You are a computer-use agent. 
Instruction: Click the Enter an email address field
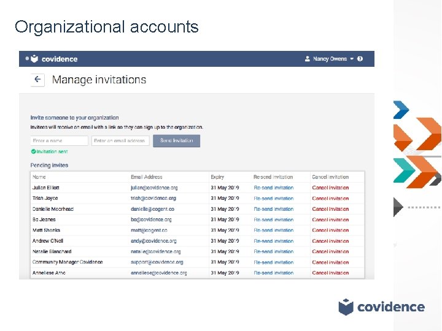coord(120,141)
